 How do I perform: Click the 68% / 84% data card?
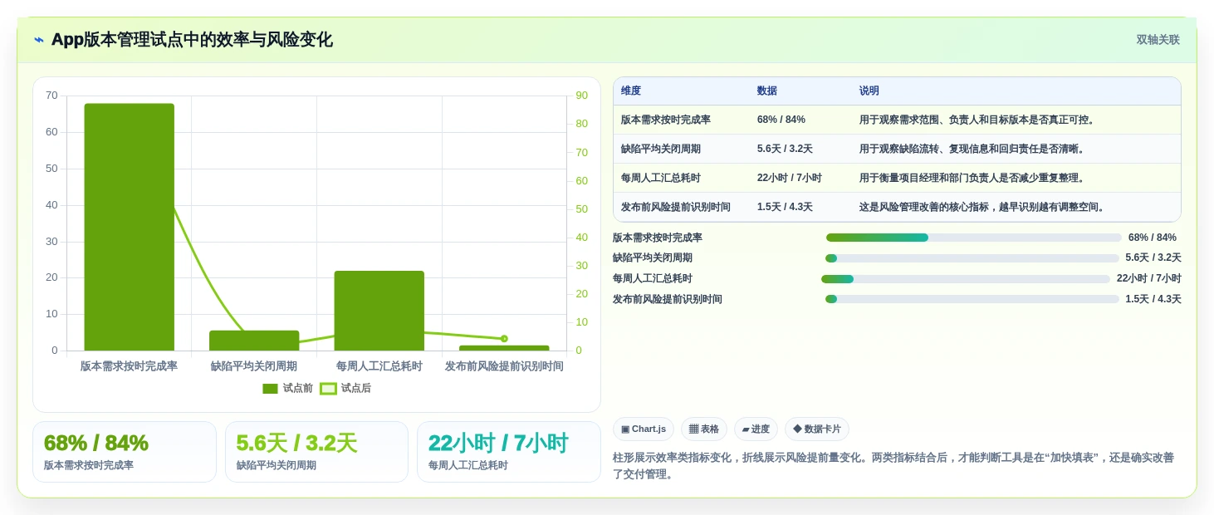coord(125,452)
